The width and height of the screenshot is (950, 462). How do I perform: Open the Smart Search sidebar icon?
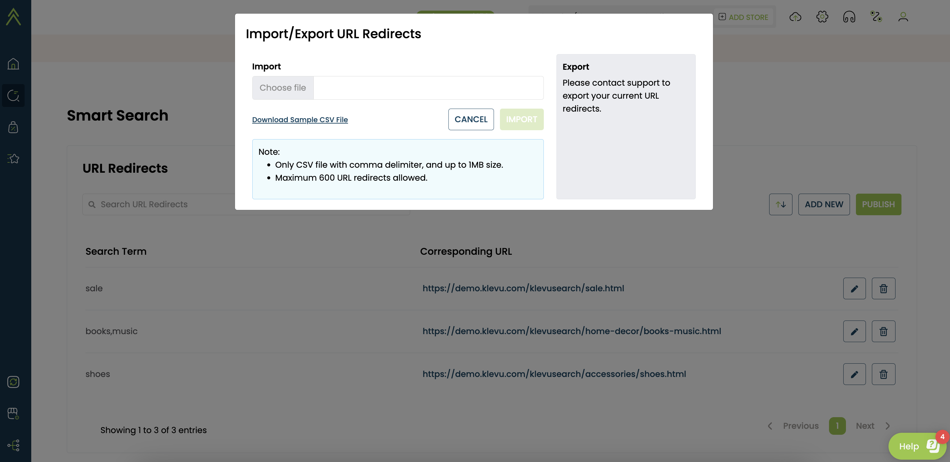point(13,95)
